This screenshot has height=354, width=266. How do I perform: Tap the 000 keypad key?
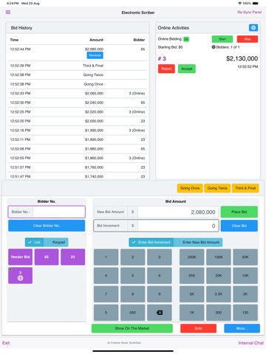pos(132,313)
